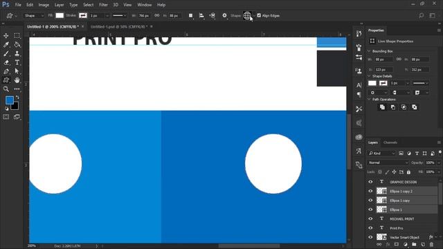Create a new group folder in Layers
The height and width of the screenshot is (249, 443).
414,244
